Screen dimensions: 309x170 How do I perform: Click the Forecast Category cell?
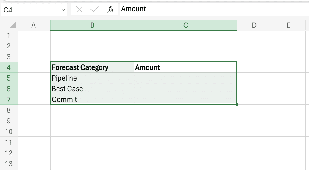pyautogui.click(x=92, y=67)
